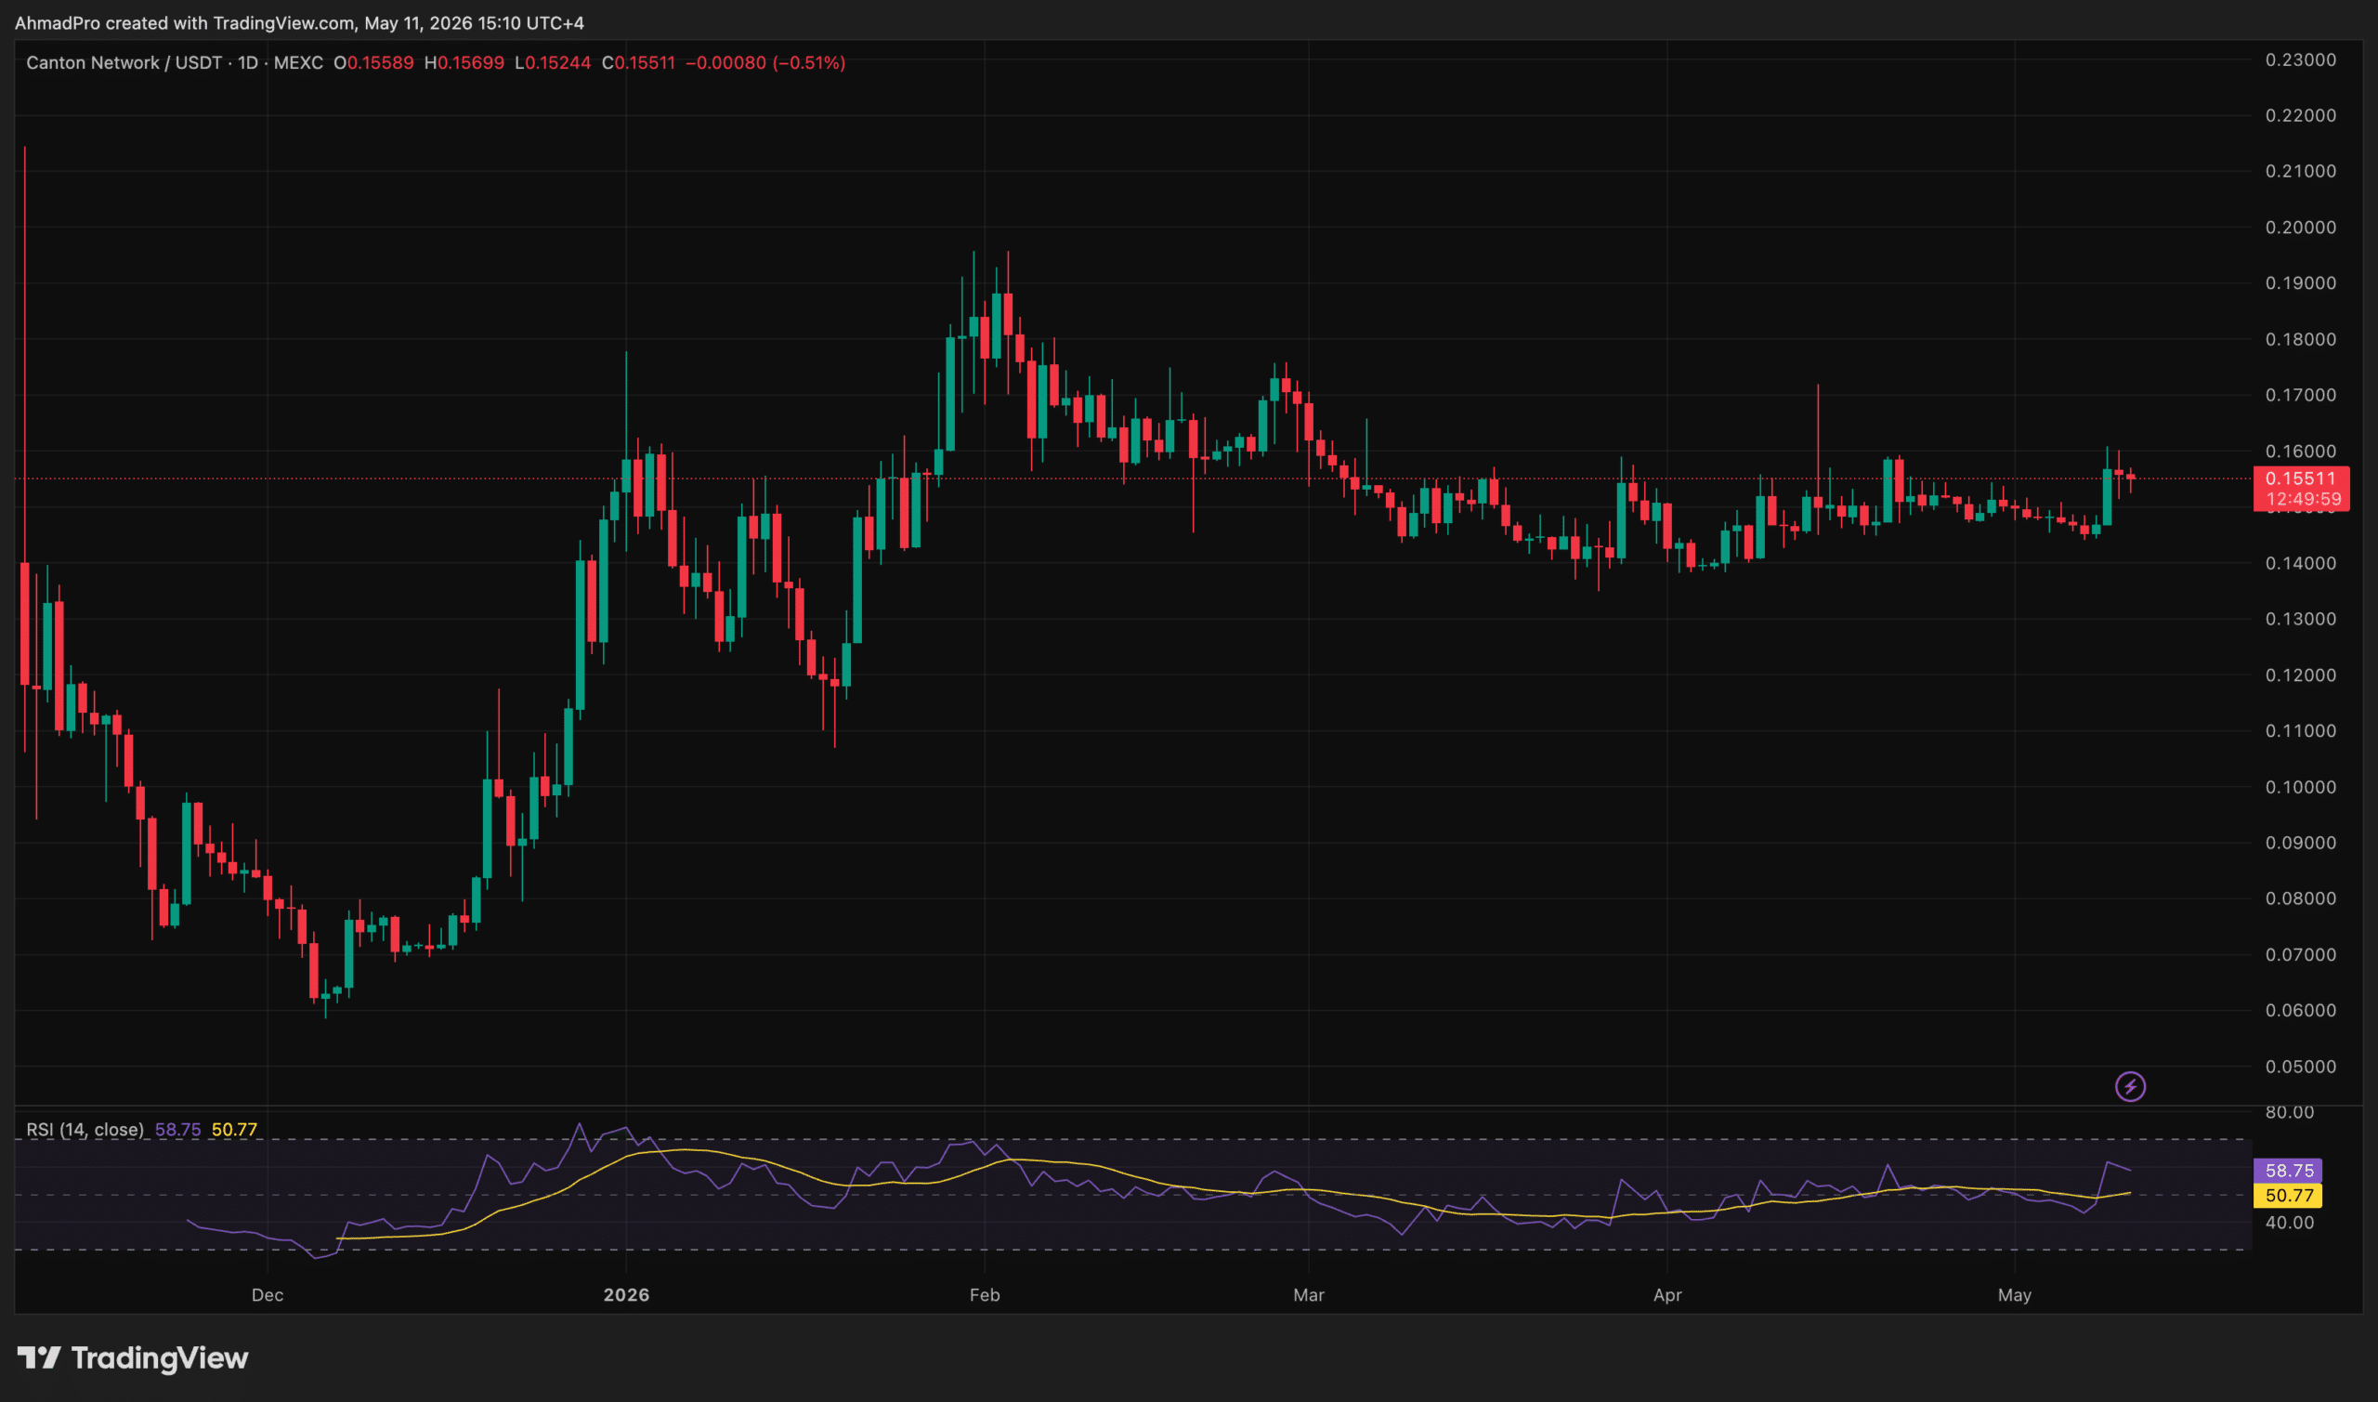Click the 0.10000 price scale label
This screenshot has width=2378, height=1402.
[x=2301, y=787]
